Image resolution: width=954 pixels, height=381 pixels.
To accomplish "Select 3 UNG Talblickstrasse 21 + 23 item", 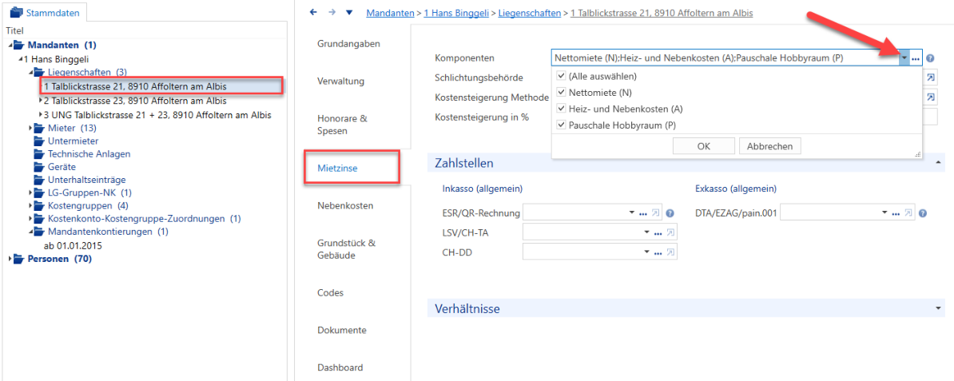I will pos(157,114).
